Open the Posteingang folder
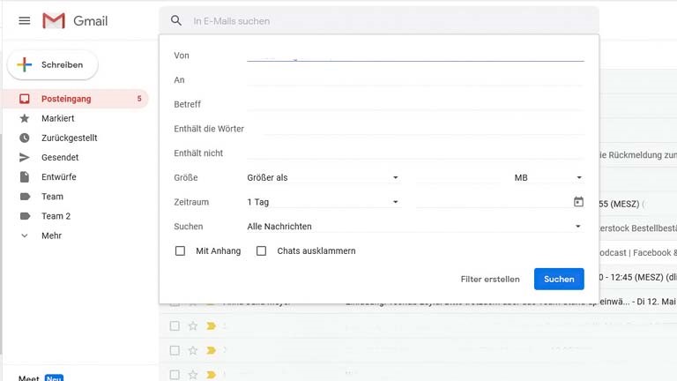The width and height of the screenshot is (677, 381). 66,99
